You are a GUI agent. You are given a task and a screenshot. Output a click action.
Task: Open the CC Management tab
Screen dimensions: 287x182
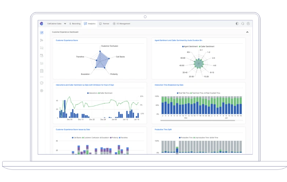121,24
